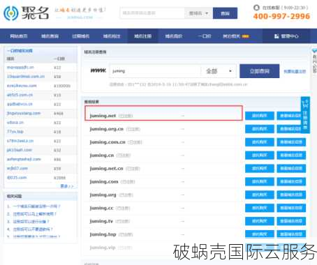
Task: Open the 域名竞价 nav item
Action: 174,36
